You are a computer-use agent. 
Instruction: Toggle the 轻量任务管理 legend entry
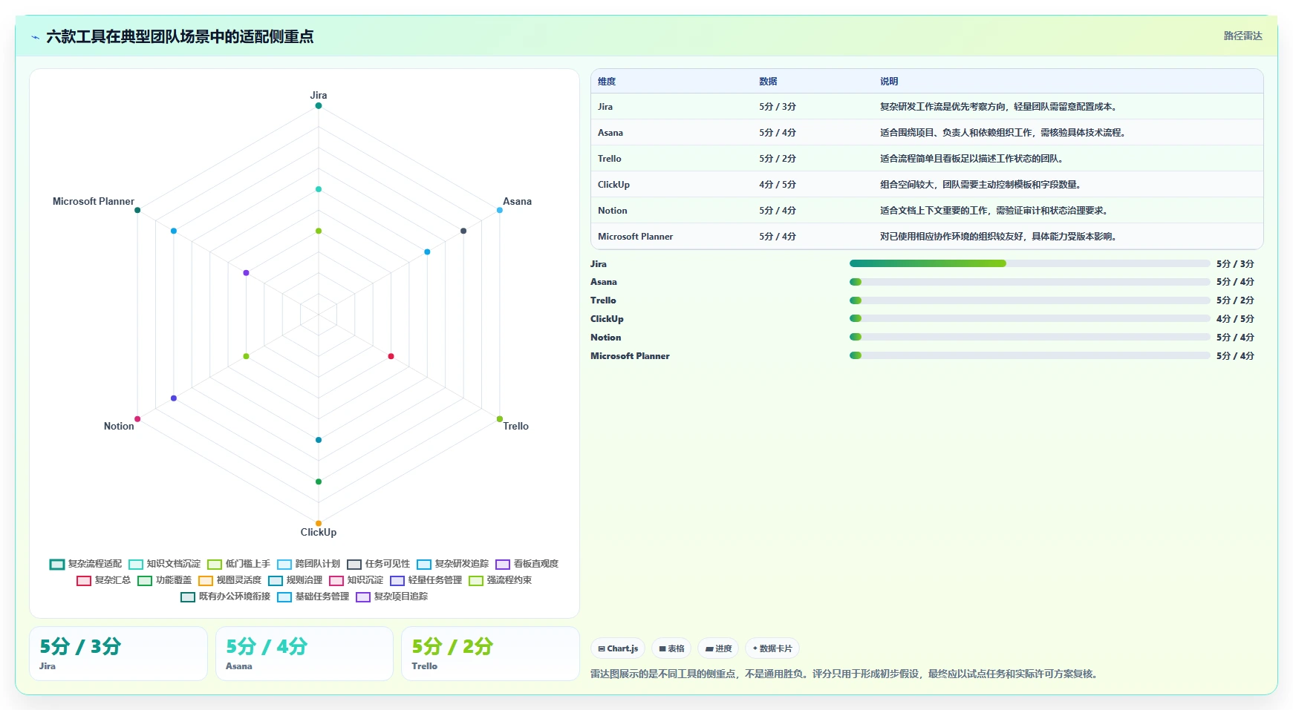coord(426,580)
